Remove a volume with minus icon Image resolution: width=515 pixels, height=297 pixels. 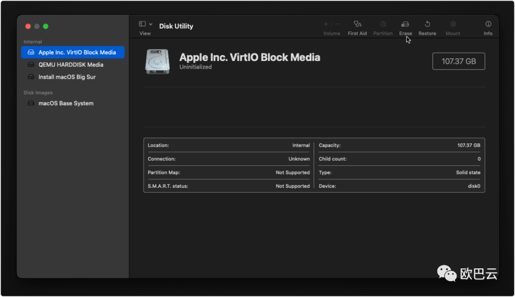click(338, 24)
